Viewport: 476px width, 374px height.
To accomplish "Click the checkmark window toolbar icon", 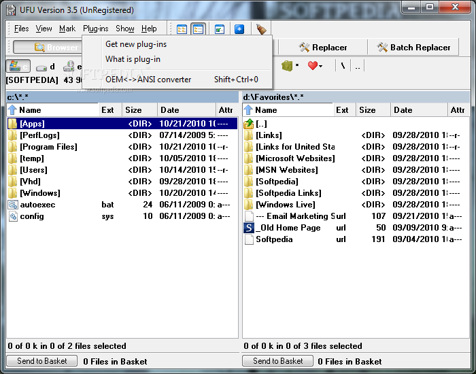I will click(x=220, y=29).
